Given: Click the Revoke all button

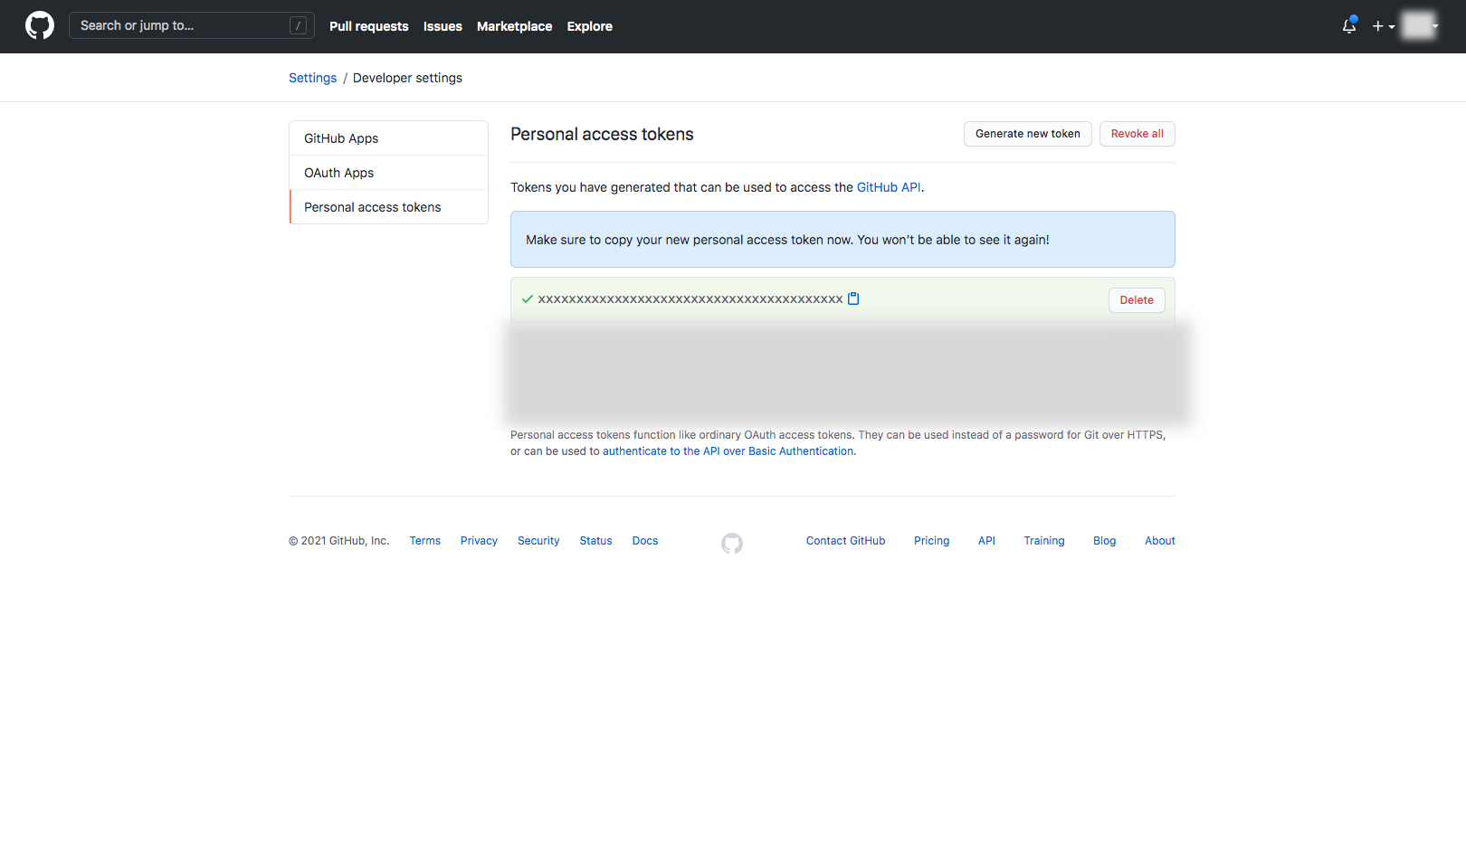Looking at the screenshot, I should click(x=1138, y=134).
